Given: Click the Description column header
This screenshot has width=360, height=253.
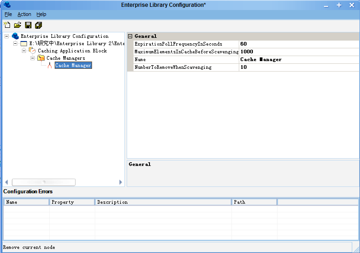Looking at the screenshot, I should click(x=163, y=202).
